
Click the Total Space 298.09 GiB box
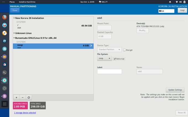38,105
